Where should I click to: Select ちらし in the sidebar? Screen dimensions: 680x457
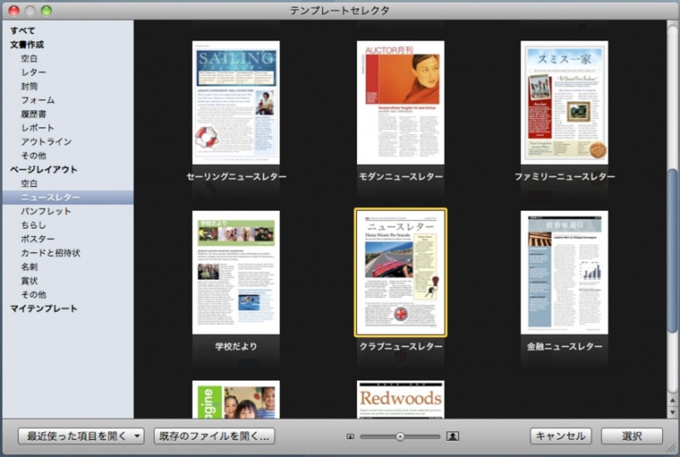click(34, 225)
